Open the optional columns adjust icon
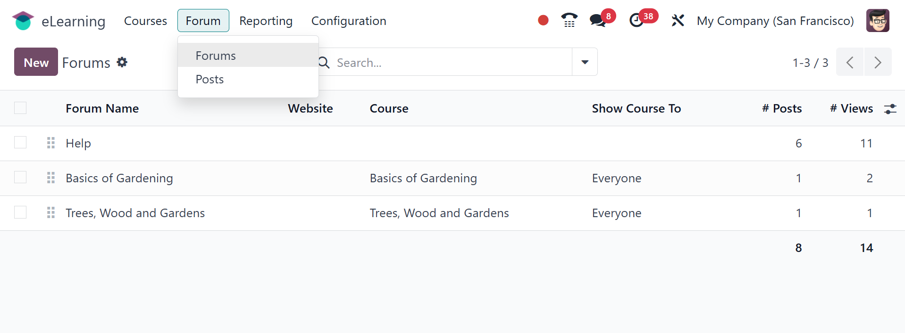Screen dimensions: 905x333 [x=890, y=109]
